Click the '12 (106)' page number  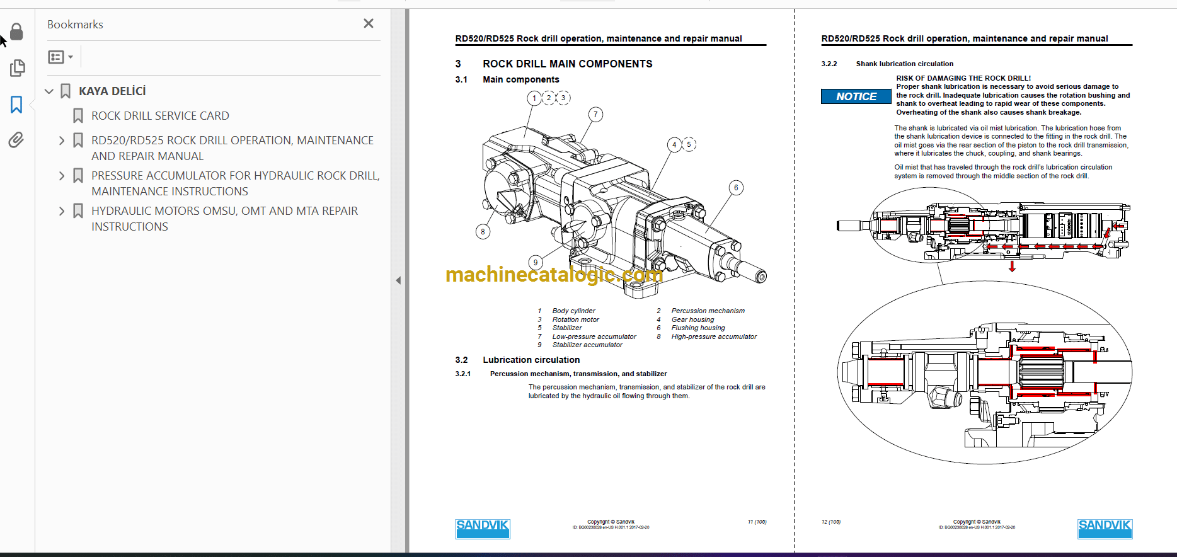tap(831, 522)
